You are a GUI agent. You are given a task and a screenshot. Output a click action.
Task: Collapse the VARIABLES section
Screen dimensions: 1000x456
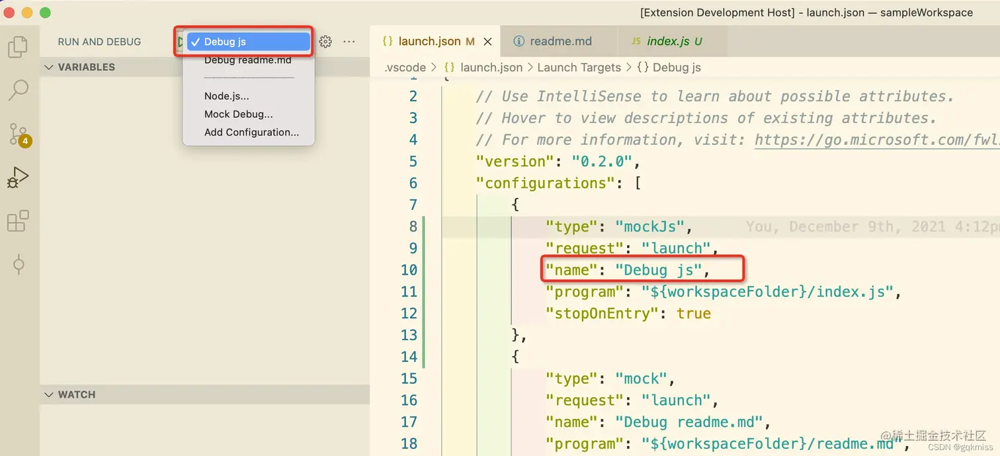click(48, 67)
